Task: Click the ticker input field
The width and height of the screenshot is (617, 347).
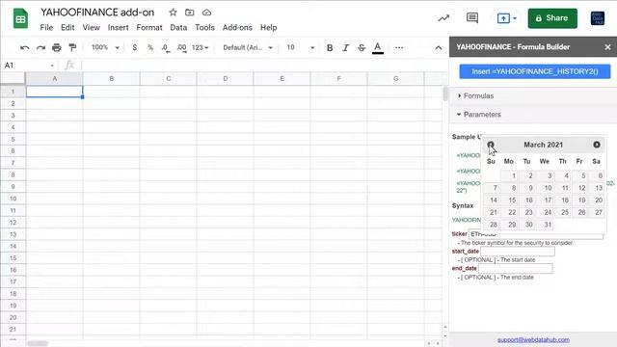Action: [536, 234]
